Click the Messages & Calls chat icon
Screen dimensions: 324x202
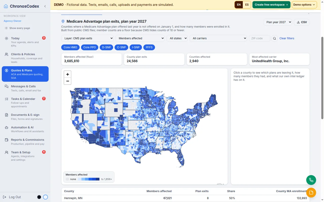pyautogui.click(x=6, y=86)
